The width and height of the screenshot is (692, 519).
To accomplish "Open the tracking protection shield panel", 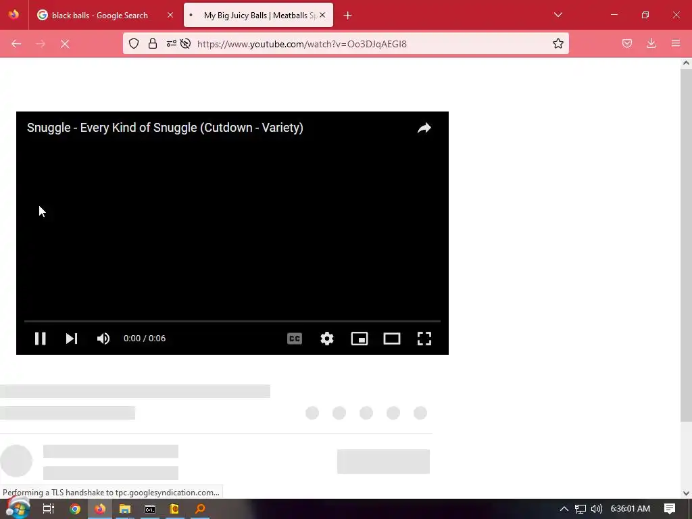I will [x=134, y=44].
